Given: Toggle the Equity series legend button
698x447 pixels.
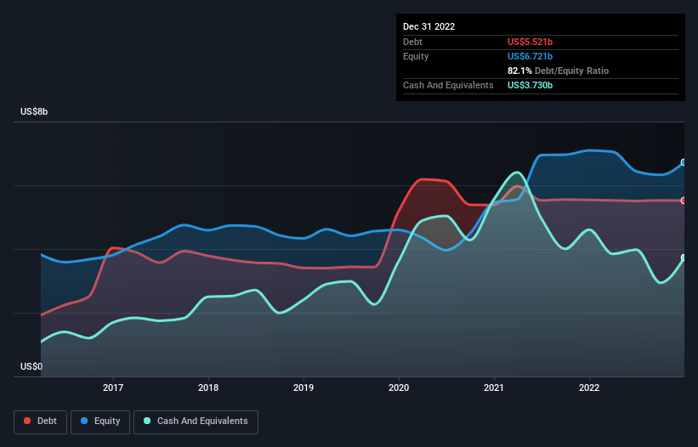Looking at the screenshot, I should pos(100,422).
